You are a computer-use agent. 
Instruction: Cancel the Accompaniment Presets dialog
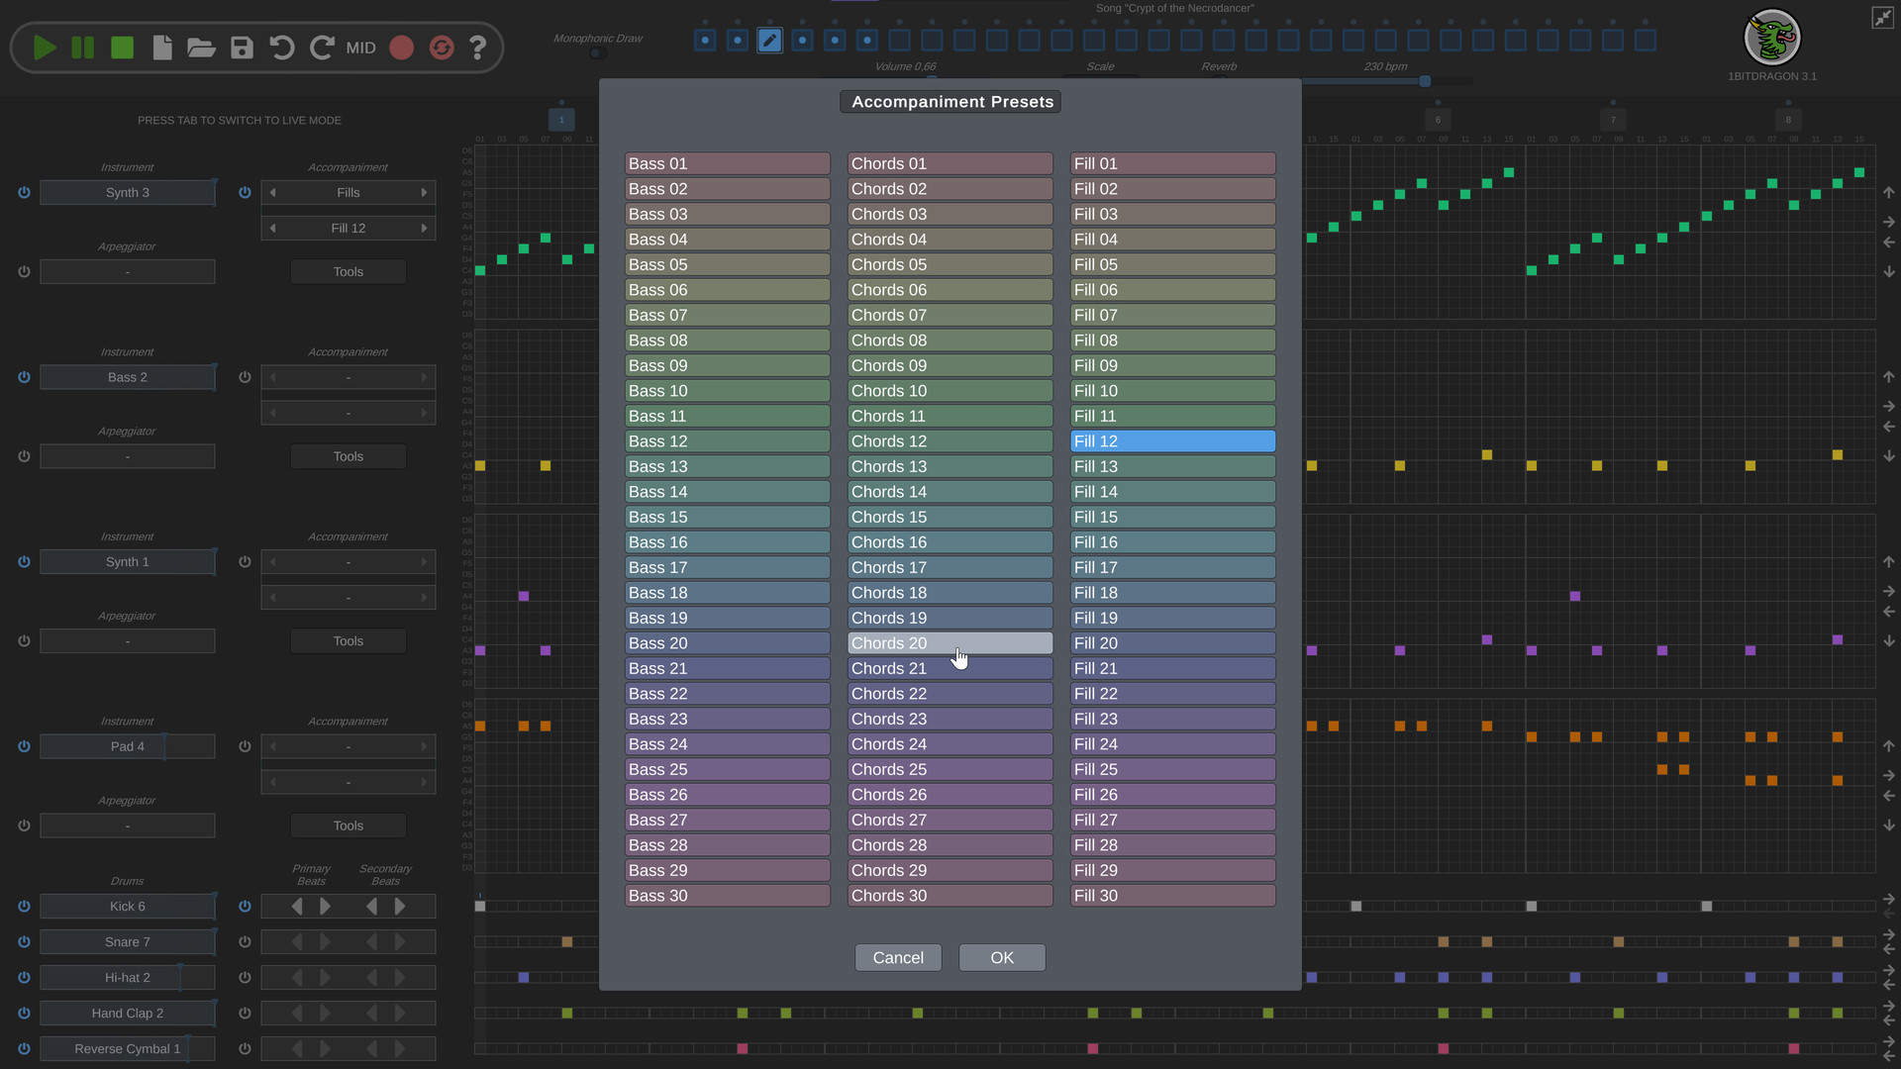(897, 958)
